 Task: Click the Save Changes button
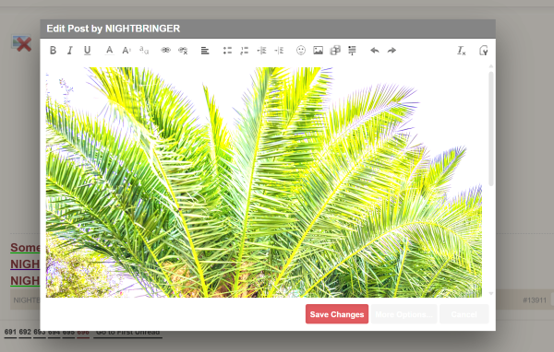tap(337, 314)
